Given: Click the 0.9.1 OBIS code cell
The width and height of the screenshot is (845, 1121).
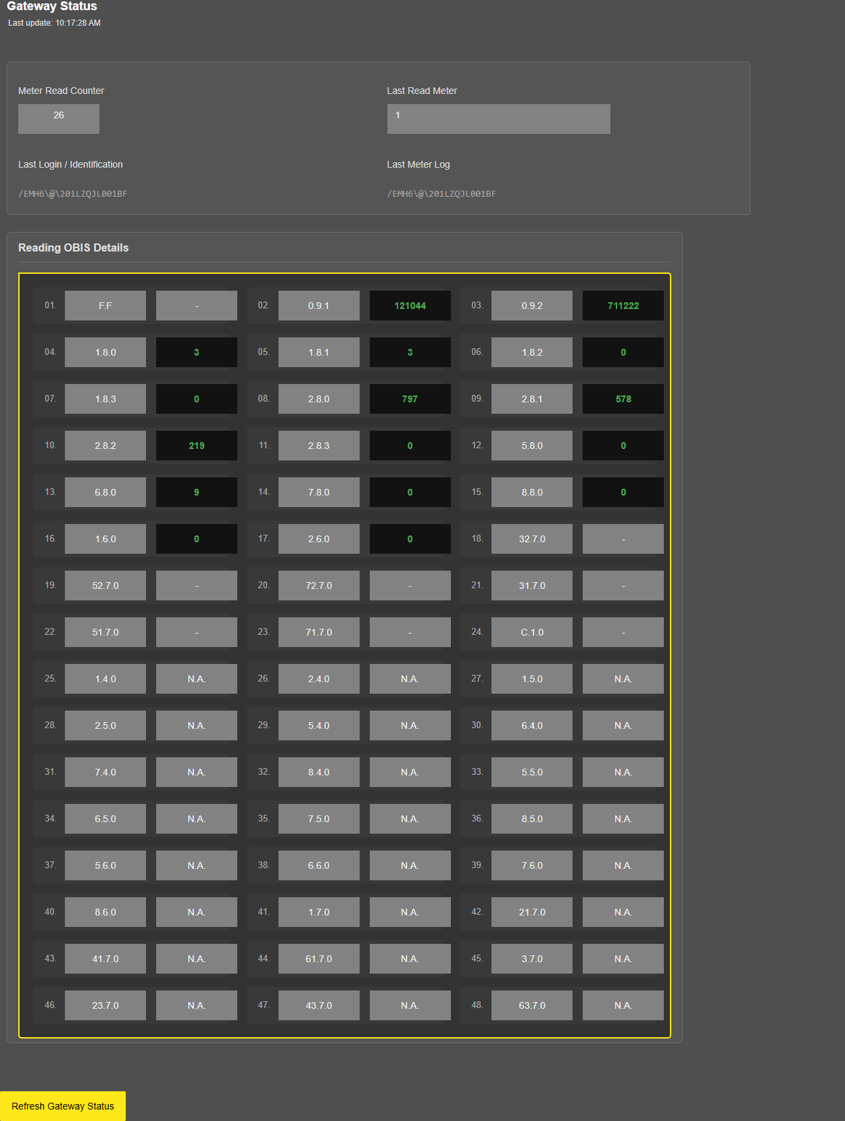Looking at the screenshot, I should (319, 306).
